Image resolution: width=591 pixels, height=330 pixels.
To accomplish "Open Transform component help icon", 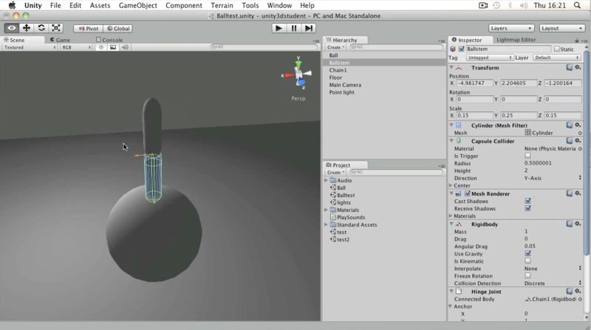I will pyautogui.click(x=569, y=67).
